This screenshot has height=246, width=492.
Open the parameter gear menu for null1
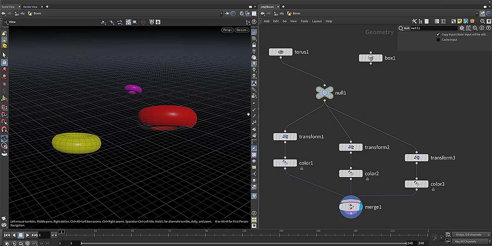point(462,28)
